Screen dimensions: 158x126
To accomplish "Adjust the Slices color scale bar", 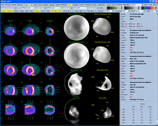I will [x=148, y=8].
